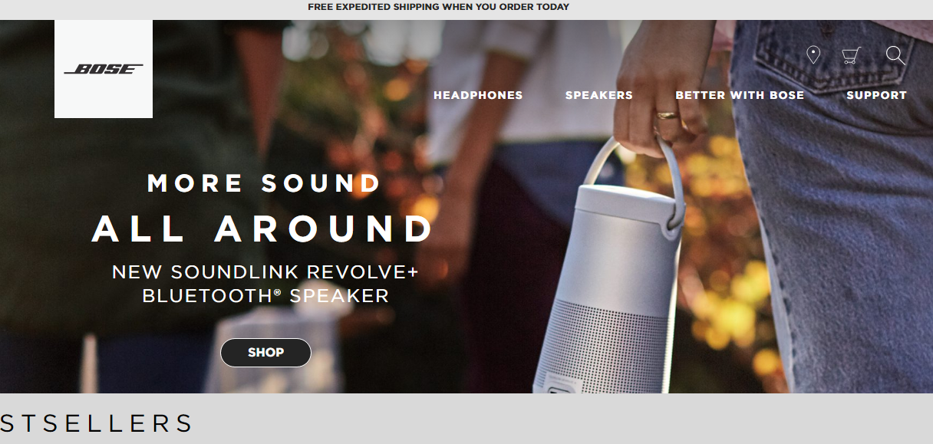Open the store locator pin icon

(x=813, y=55)
